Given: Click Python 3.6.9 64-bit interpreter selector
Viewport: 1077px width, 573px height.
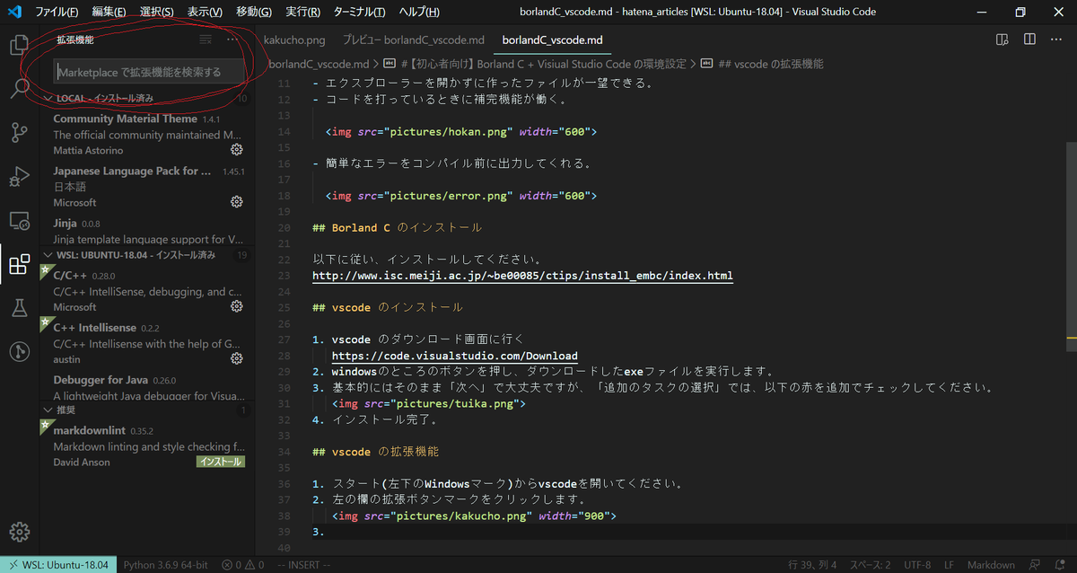Looking at the screenshot, I should [165, 565].
